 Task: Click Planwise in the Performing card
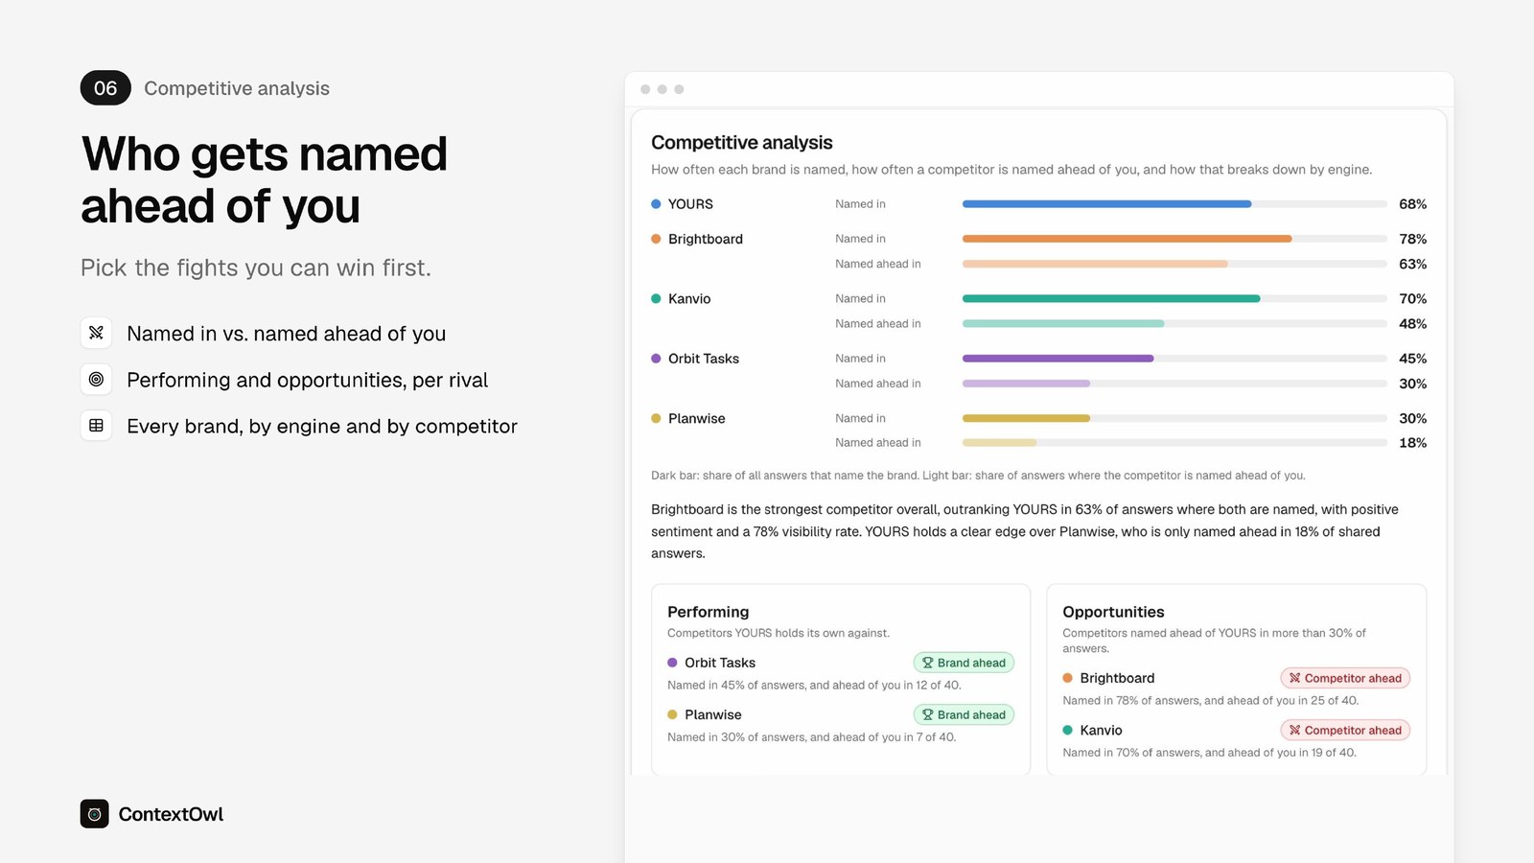click(x=713, y=714)
